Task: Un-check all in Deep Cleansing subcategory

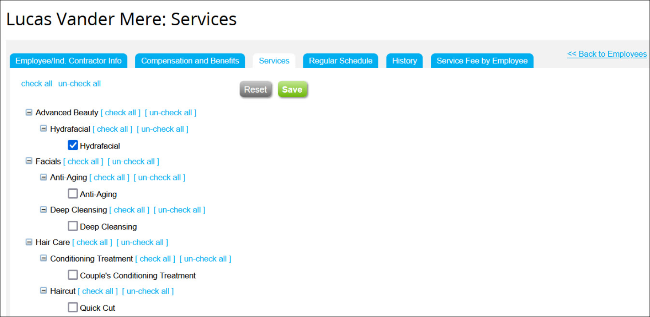Action: click(180, 210)
